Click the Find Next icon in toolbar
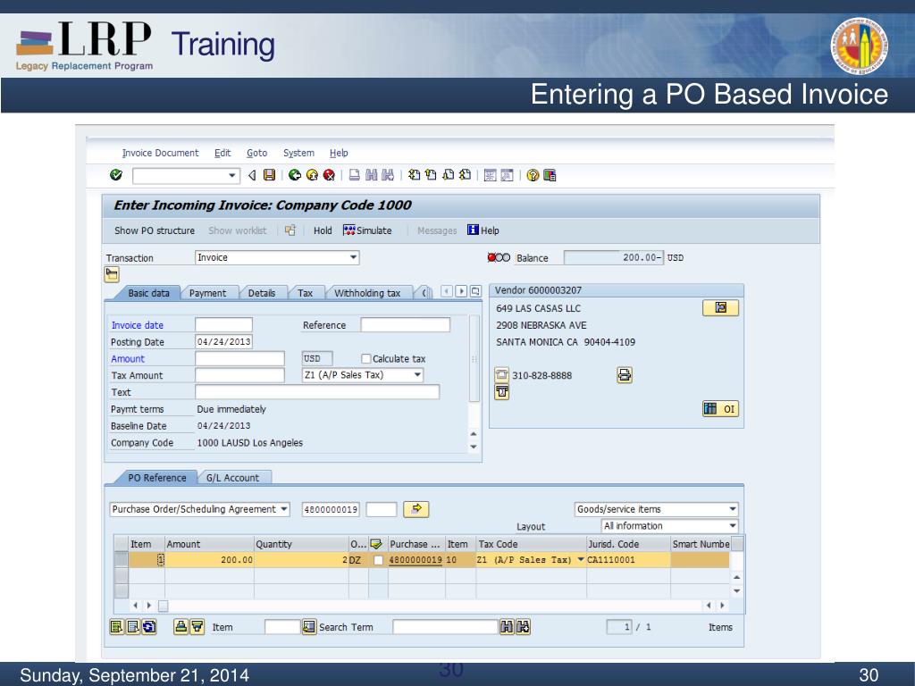The height and width of the screenshot is (686, 915). (388, 175)
